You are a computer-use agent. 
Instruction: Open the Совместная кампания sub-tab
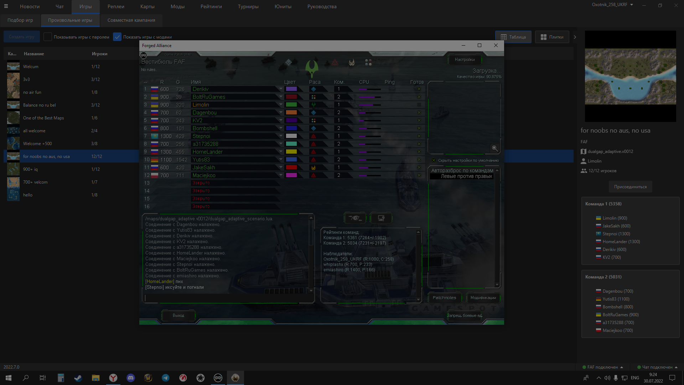131,20
